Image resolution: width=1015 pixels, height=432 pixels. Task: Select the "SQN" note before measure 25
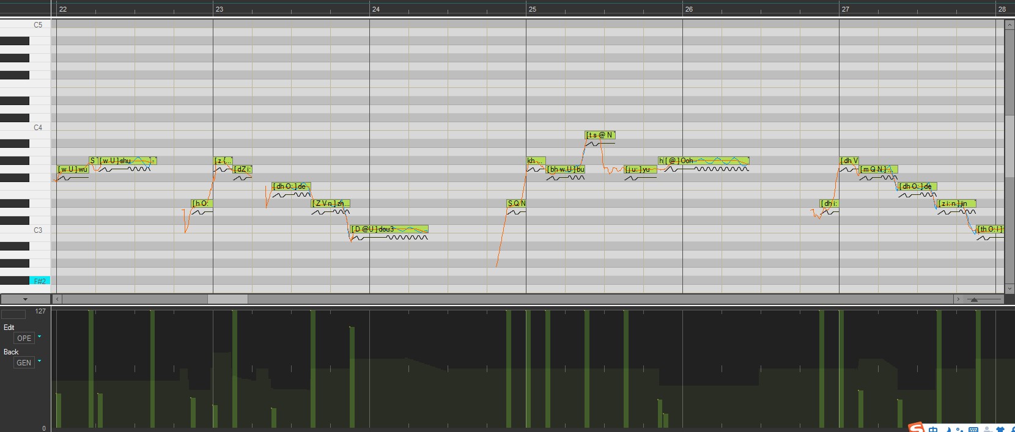pos(517,203)
